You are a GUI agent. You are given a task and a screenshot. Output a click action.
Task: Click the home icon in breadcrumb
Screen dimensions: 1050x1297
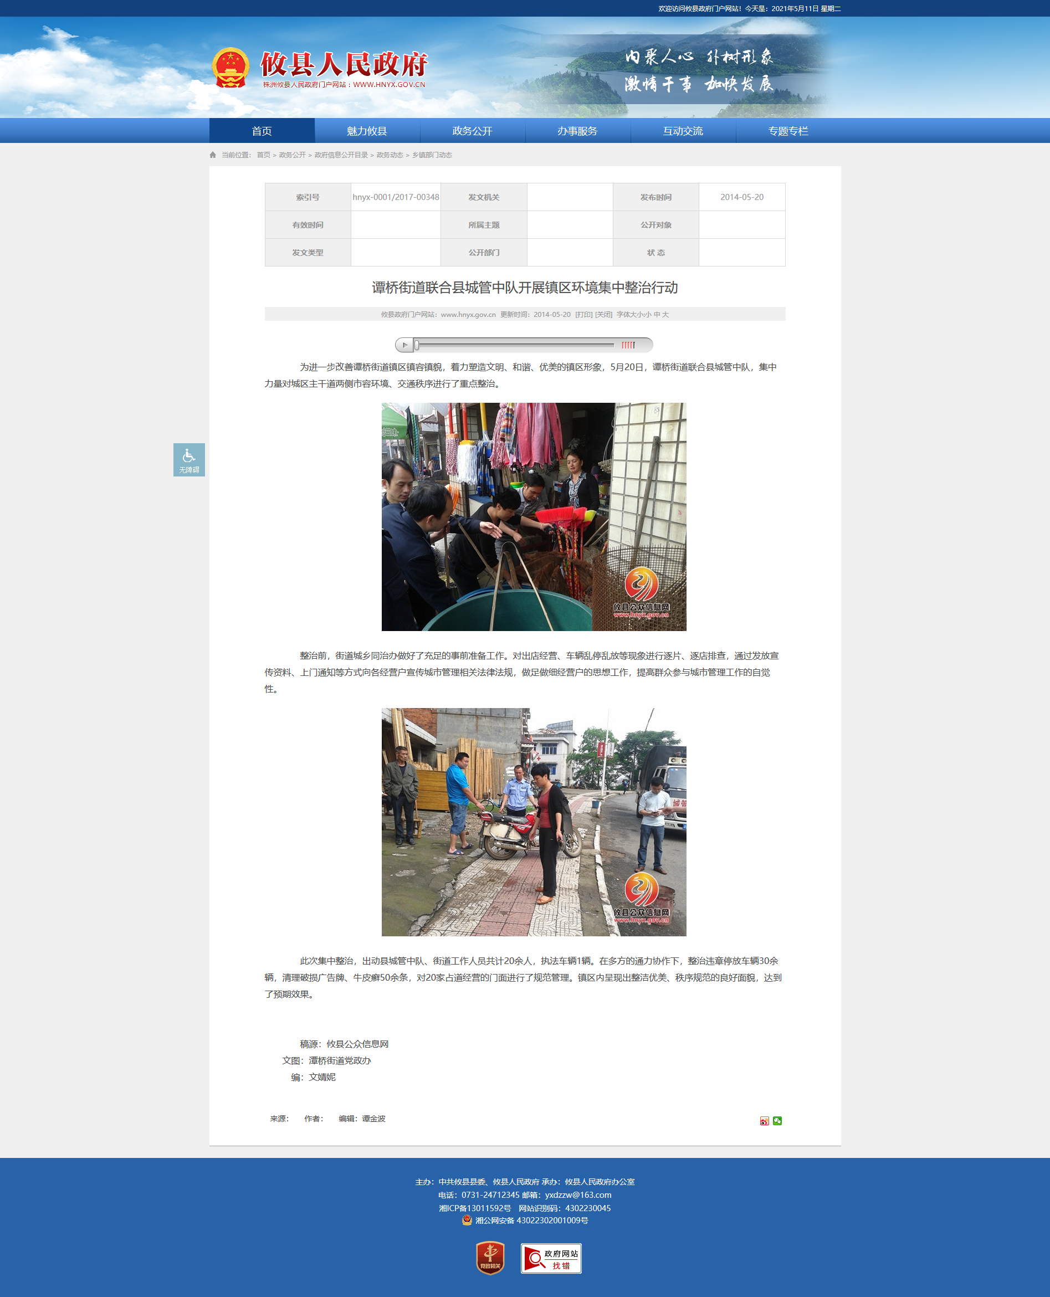click(213, 155)
